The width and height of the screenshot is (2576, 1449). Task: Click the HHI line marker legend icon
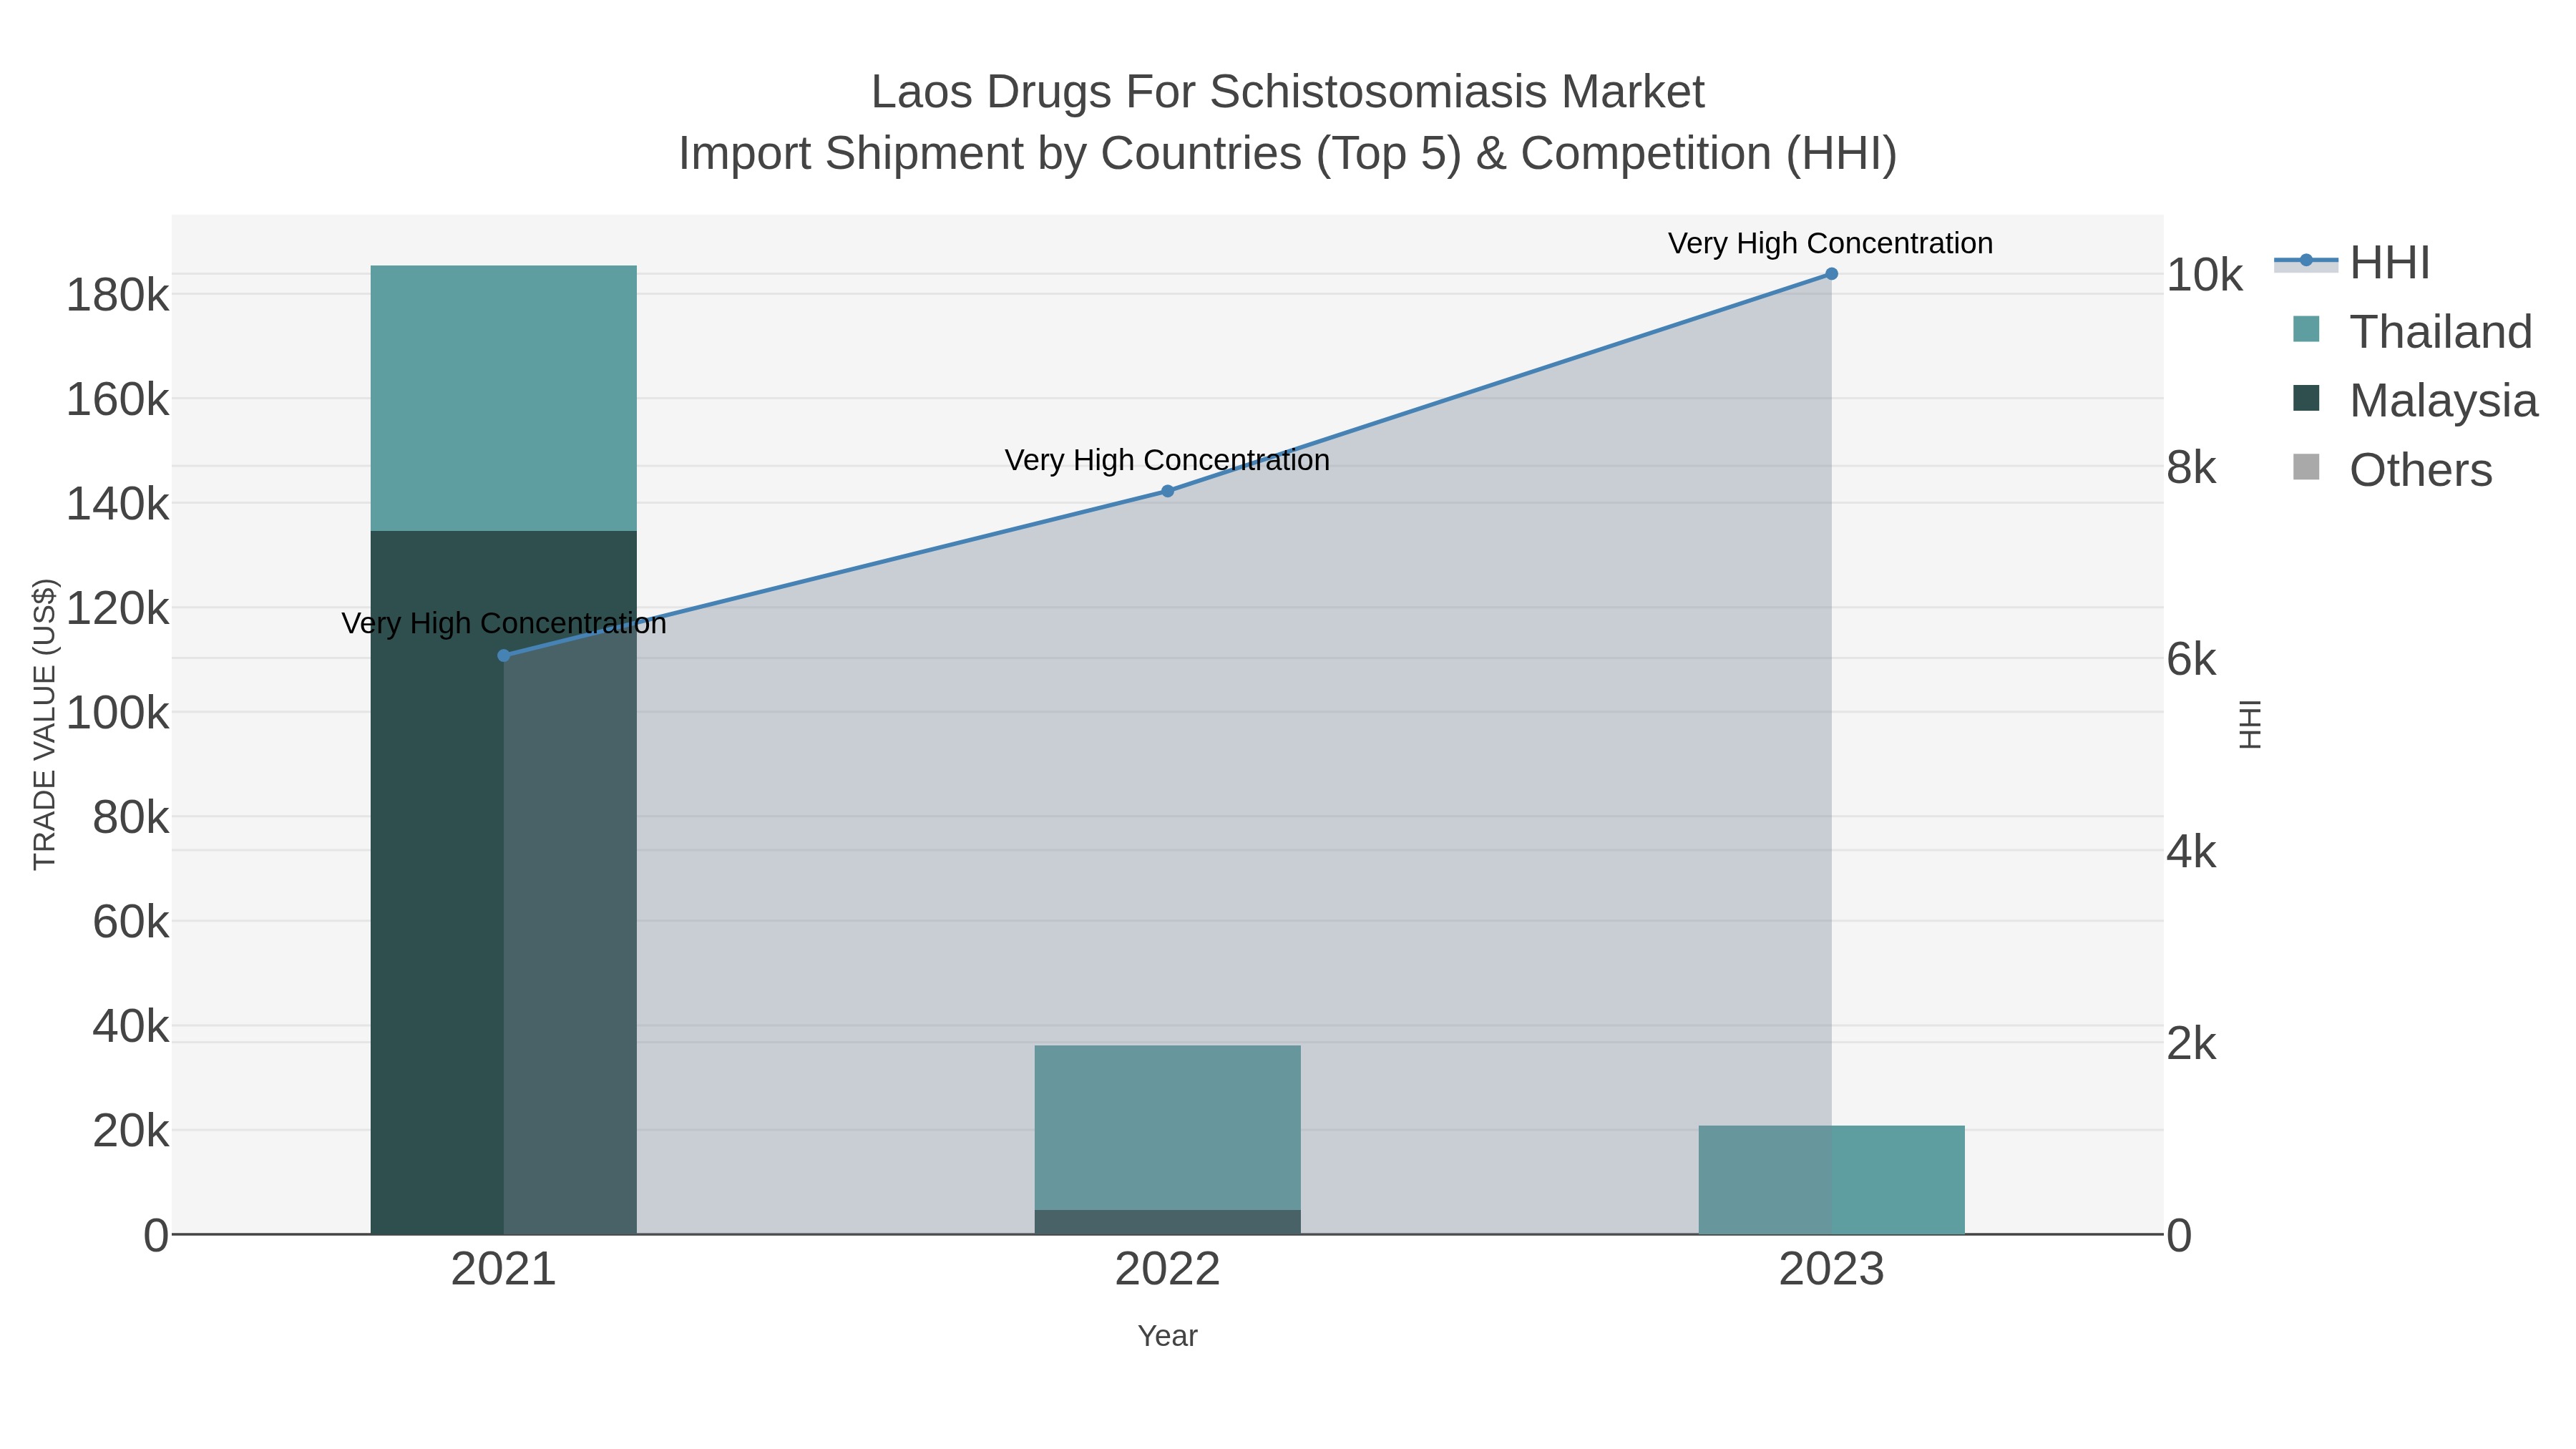pyautogui.click(x=2306, y=261)
